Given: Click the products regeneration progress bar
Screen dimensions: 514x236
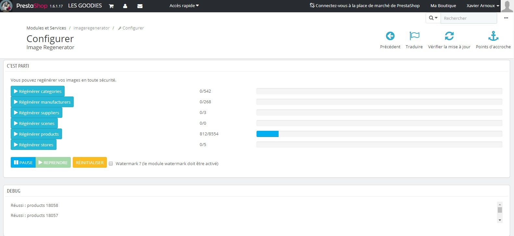Looking at the screenshot, I should [379, 134].
